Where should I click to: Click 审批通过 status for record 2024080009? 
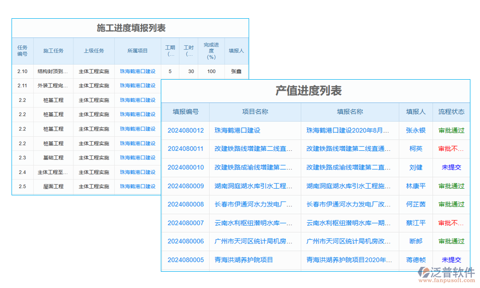point(451,186)
